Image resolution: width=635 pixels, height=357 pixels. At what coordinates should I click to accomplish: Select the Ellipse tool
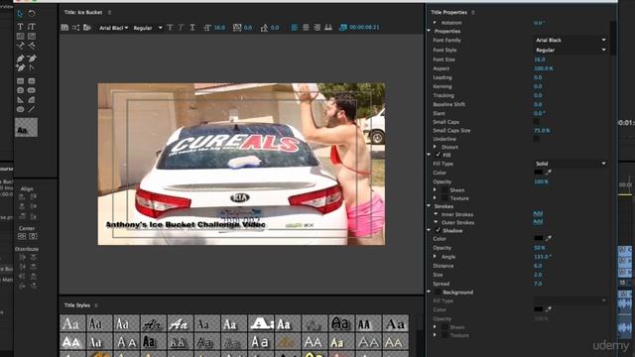coord(20,109)
